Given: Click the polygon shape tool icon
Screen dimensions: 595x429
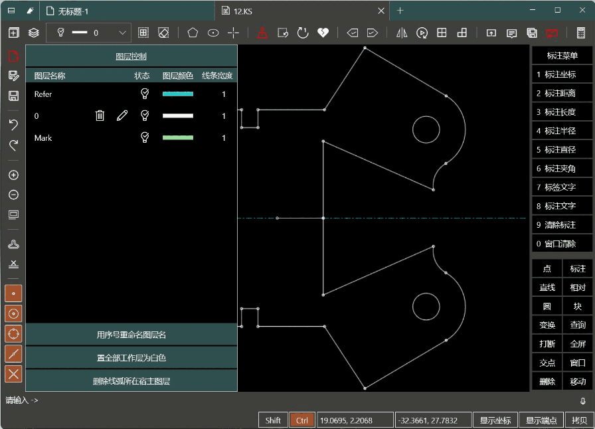Looking at the screenshot, I should [x=193, y=33].
